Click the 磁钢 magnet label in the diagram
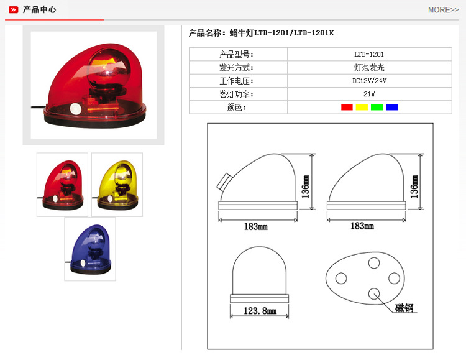This screenshot has width=466, height=355. tap(404, 308)
